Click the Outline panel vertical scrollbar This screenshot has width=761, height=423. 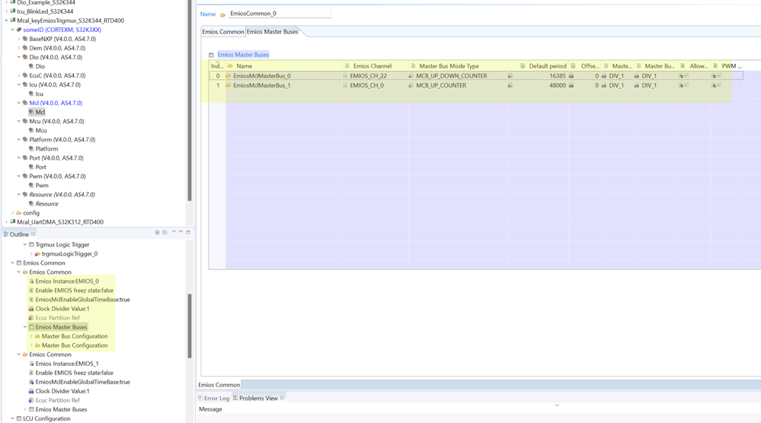(x=190, y=326)
